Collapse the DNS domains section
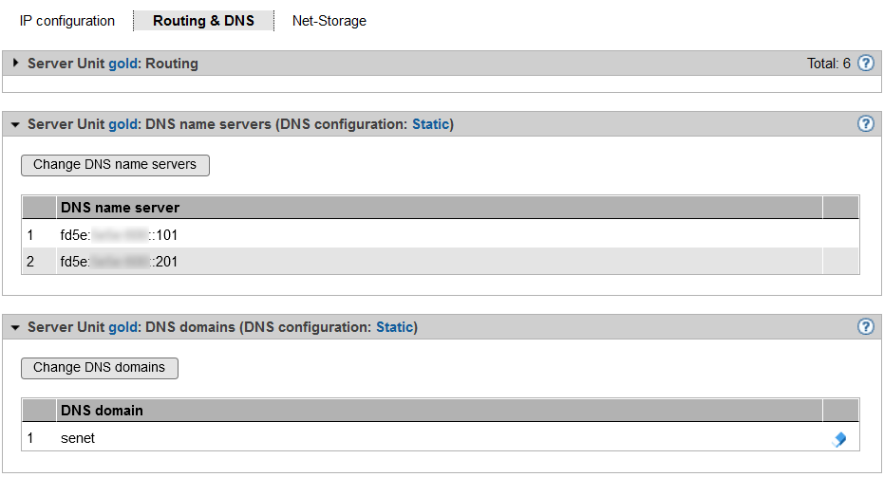 16,327
